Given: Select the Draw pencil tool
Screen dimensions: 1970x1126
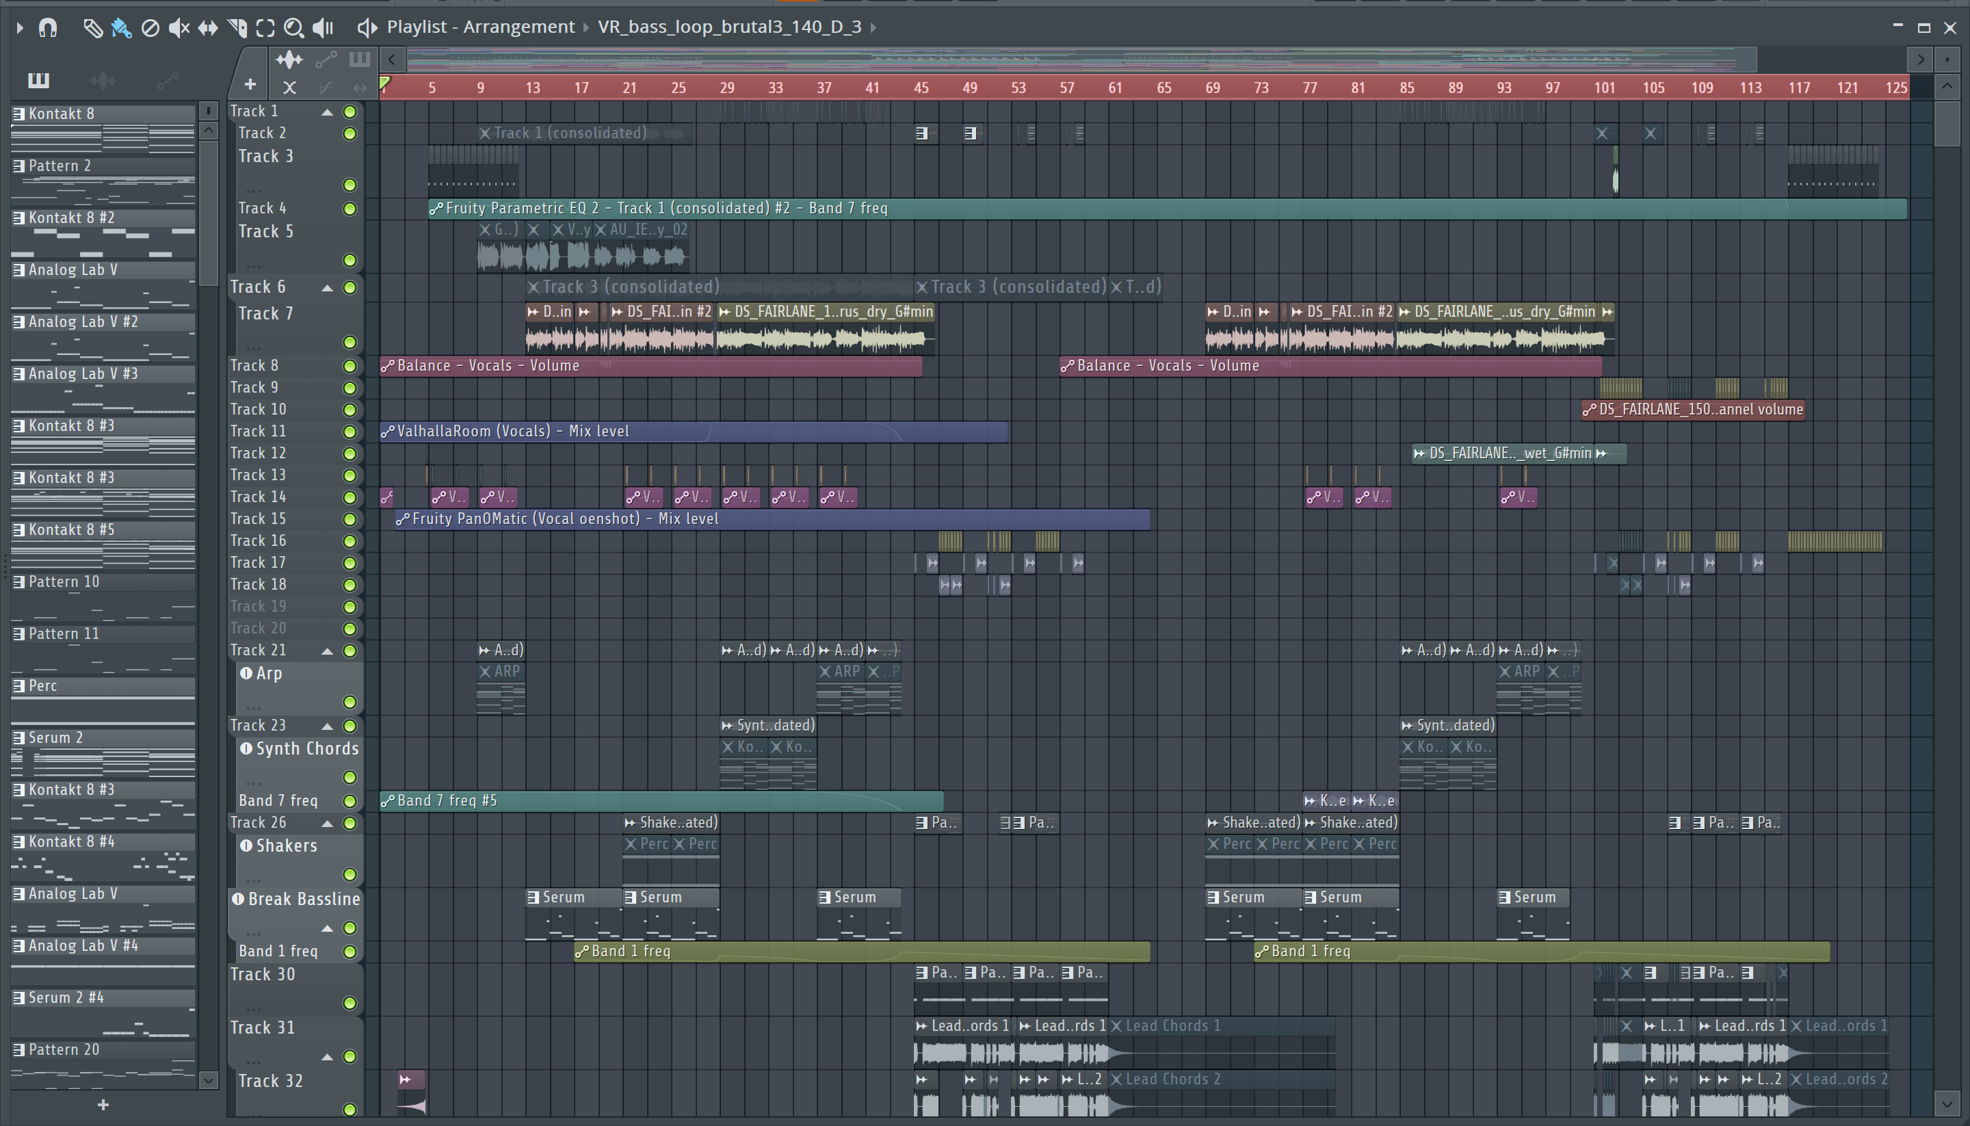Looking at the screenshot, I should tap(93, 29).
